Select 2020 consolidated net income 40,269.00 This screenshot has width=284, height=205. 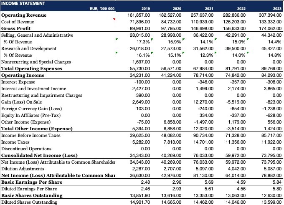click(x=171, y=156)
